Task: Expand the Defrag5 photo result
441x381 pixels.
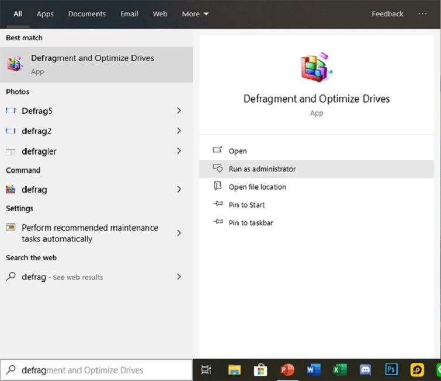Action: tap(179, 111)
